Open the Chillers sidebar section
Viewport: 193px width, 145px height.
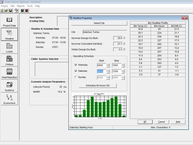pos(9,60)
